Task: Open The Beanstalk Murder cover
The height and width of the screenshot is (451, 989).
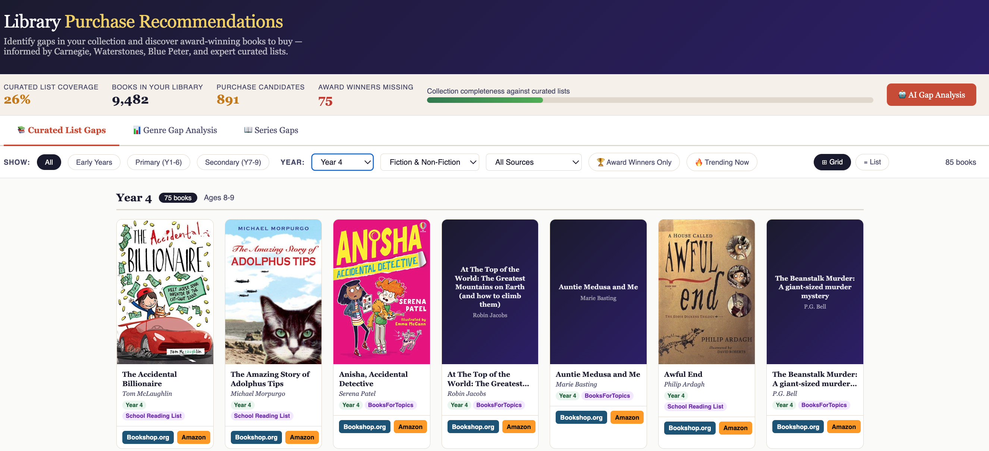Action: pyautogui.click(x=815, y=292)
